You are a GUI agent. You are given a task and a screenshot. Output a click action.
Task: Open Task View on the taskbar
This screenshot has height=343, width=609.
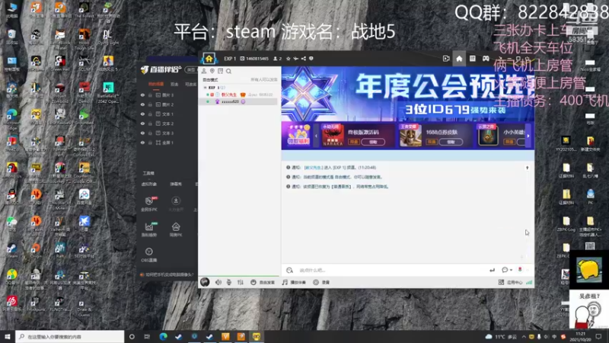click(147, 336)
